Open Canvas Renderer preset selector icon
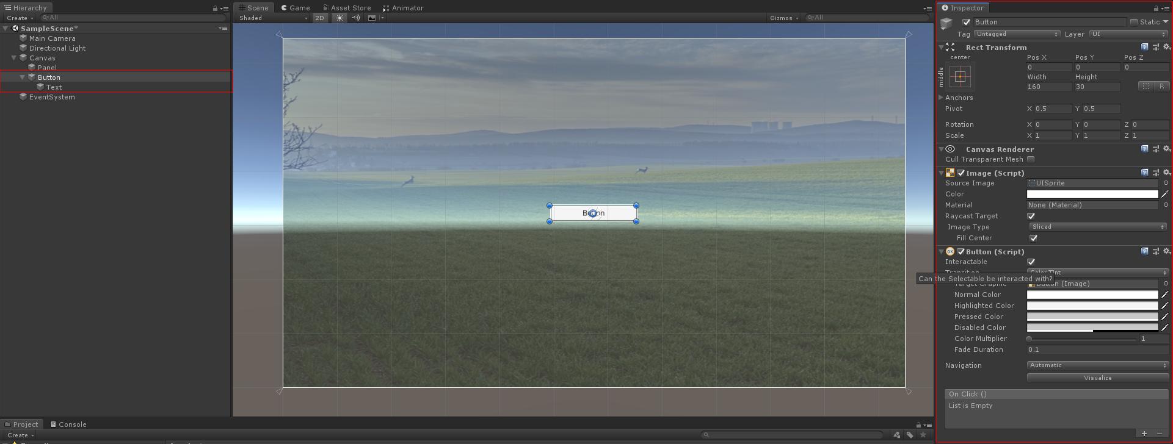This screenshot has height=444, width=1173. click(1155, 149)
